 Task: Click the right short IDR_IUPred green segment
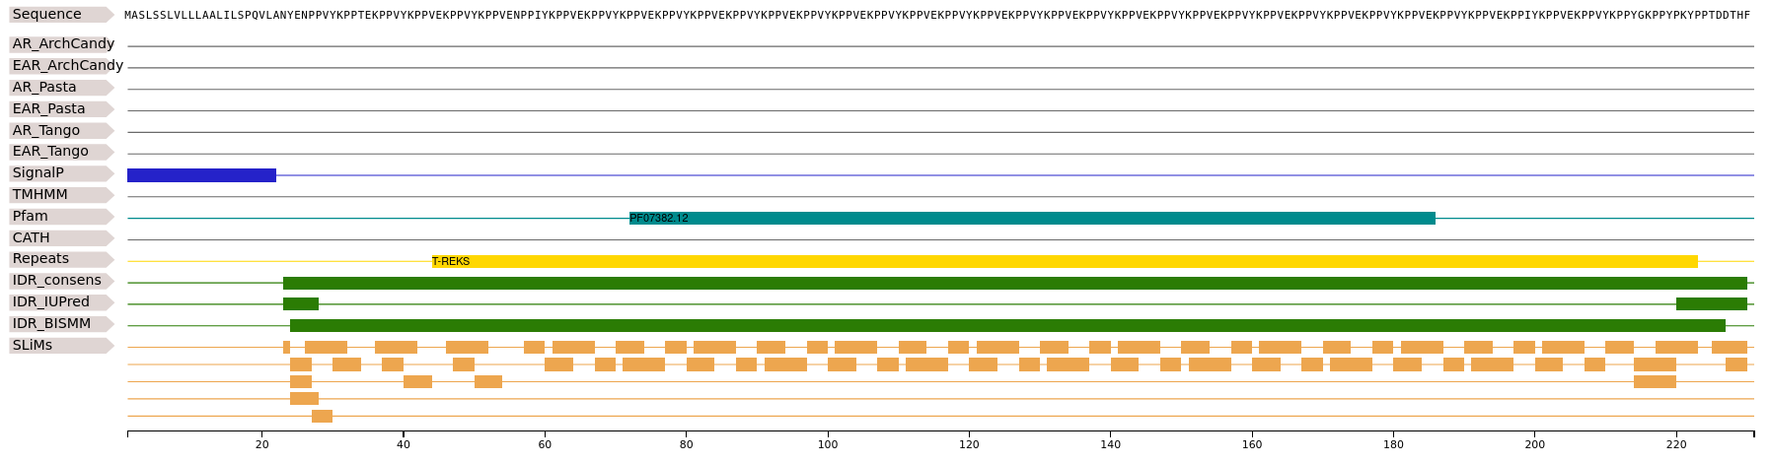pos(1712,303)
